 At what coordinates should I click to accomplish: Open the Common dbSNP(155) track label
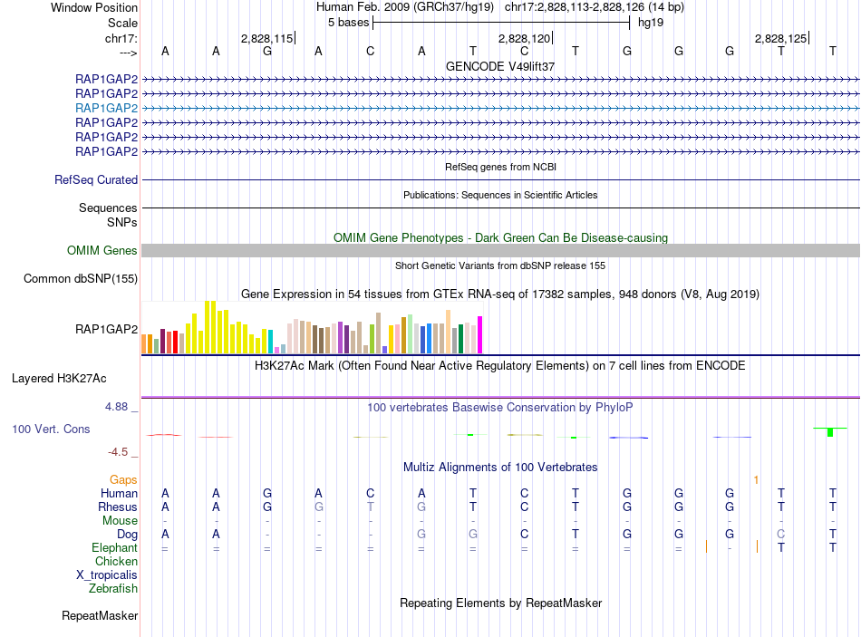80,279
